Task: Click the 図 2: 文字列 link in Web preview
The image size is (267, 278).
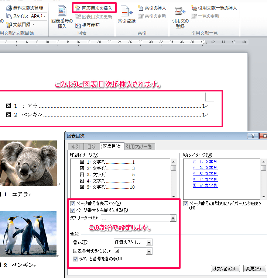Action: coord(205,168)
